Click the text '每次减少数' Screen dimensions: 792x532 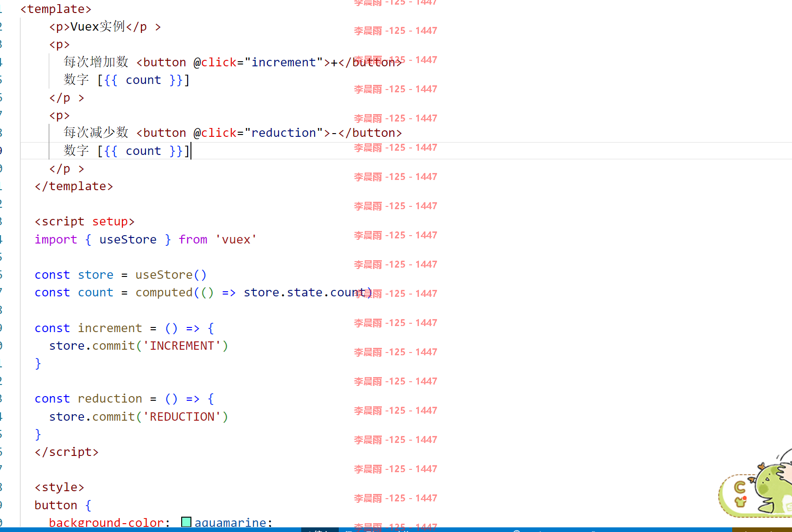[96, 133]
